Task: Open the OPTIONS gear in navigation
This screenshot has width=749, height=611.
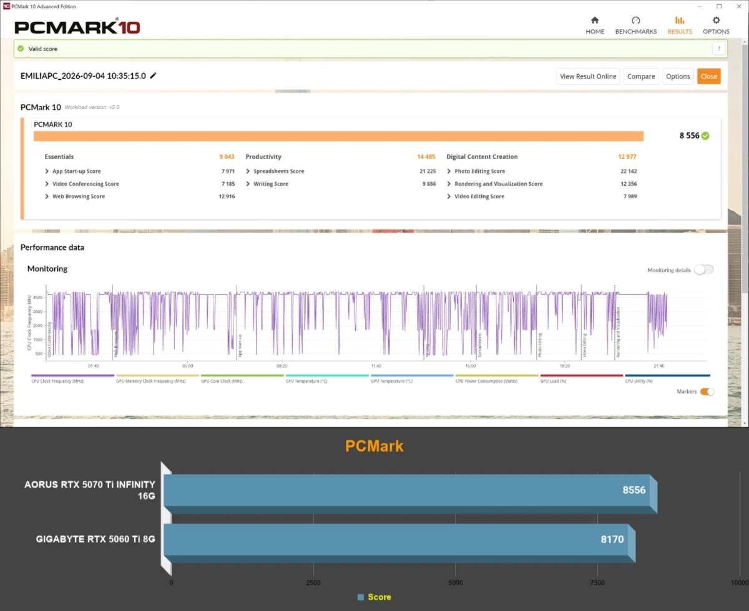Action: (716, 25)
